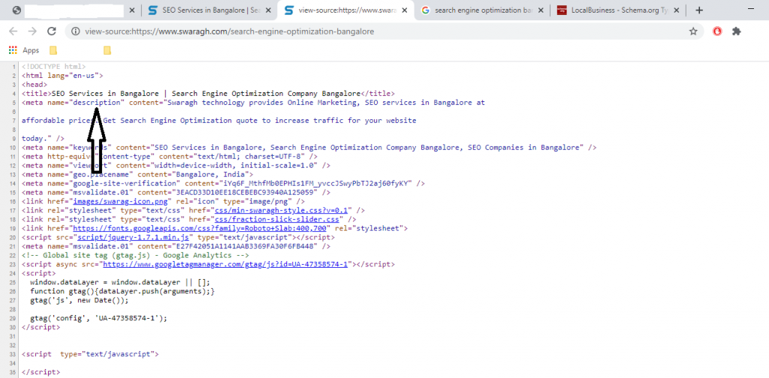Click the "affordable prices" description line

tap(219, 121)
